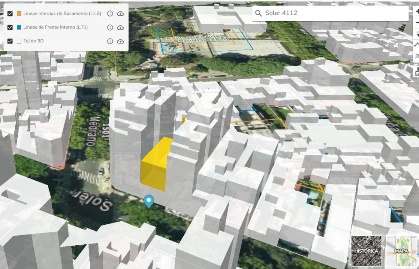Zoom in with the plus button

click(417, 12)
